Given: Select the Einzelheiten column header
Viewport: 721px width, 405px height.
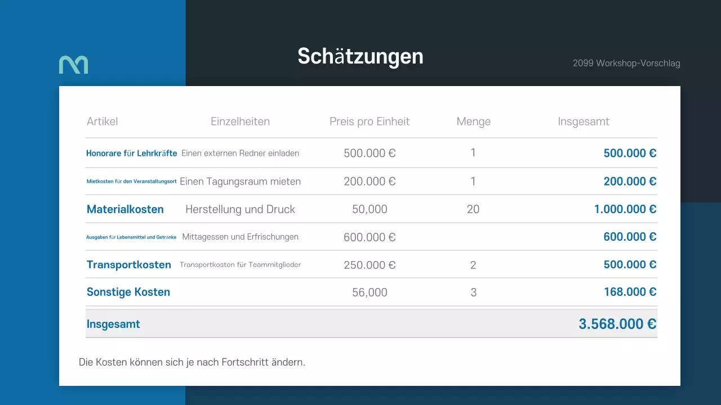Looking at the screenshot, I should click(x=240, y=121).
